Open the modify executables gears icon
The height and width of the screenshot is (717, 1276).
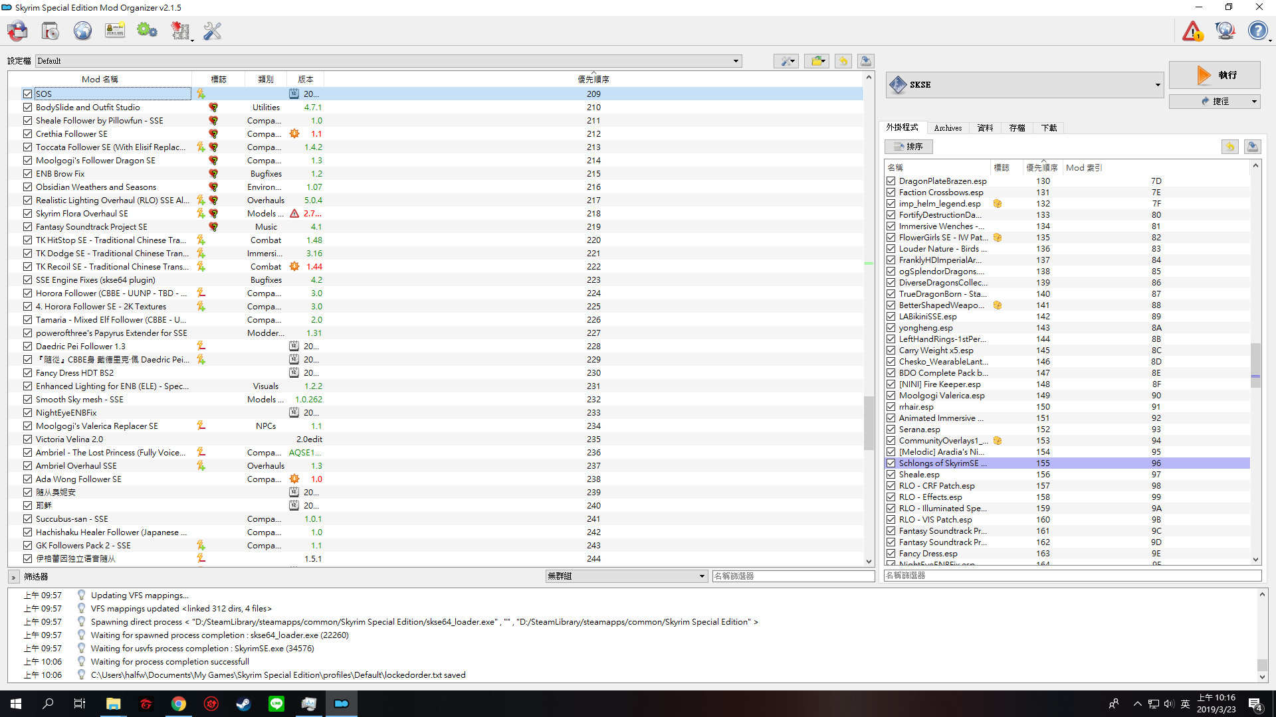pos(147,31)
